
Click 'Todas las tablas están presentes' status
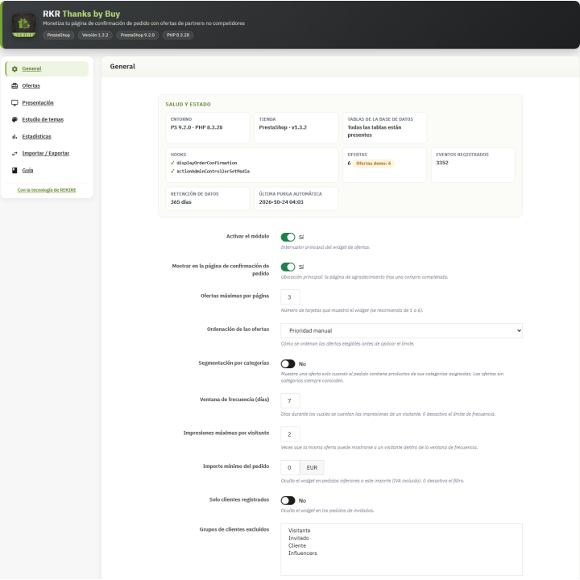pyautogui.click(x=375, y=131)
